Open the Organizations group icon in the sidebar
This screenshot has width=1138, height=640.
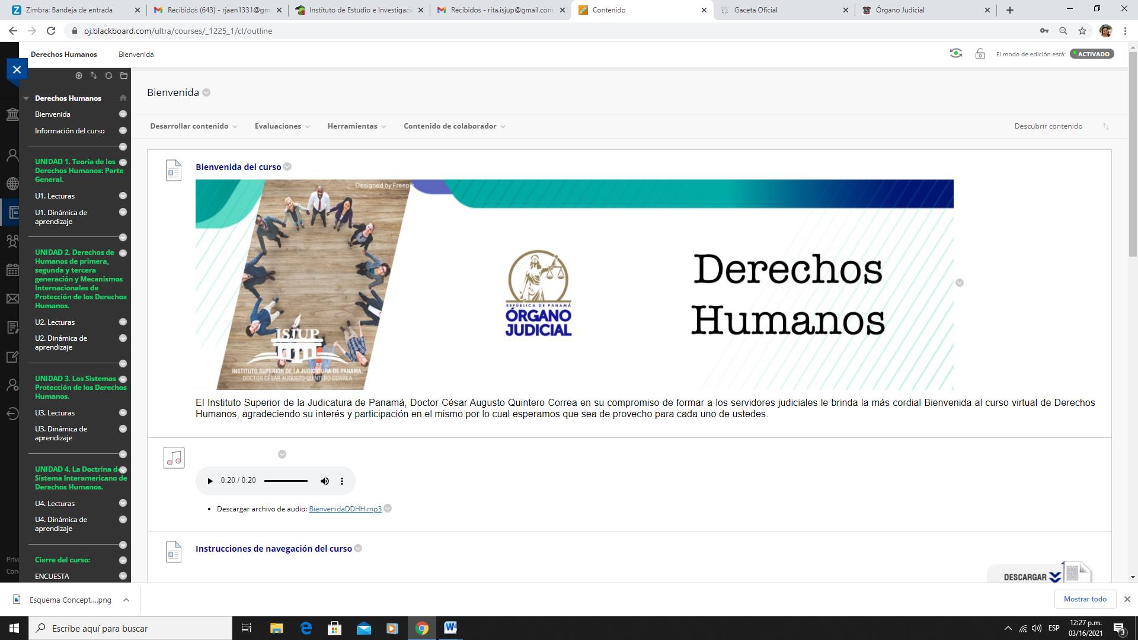pyautogui.click(x=12, y=241)
